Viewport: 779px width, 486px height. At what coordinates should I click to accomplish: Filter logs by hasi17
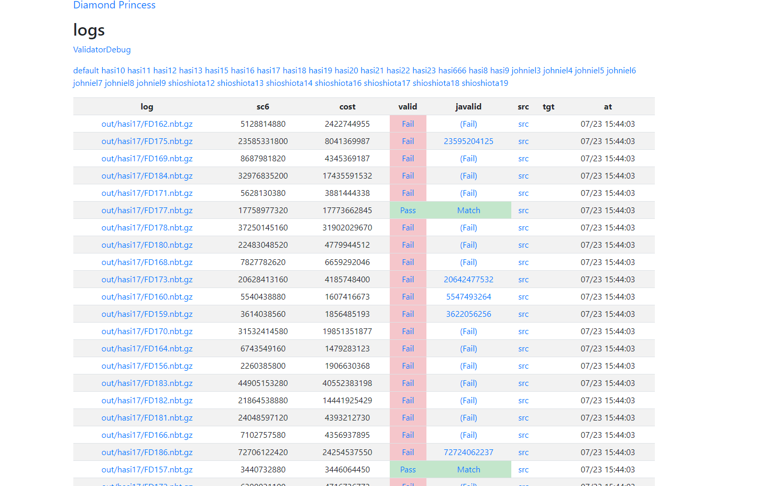[268, 71]
